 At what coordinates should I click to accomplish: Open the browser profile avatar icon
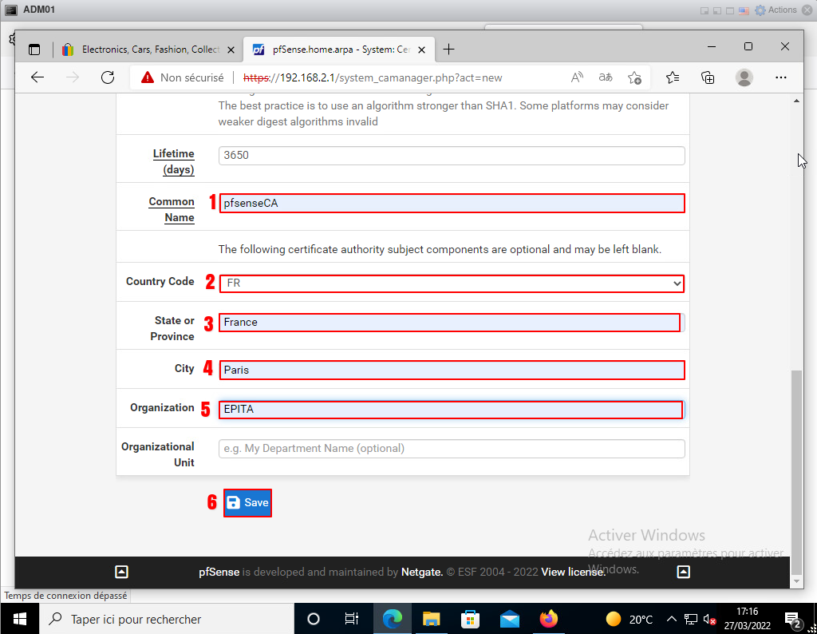coord(744,77)
